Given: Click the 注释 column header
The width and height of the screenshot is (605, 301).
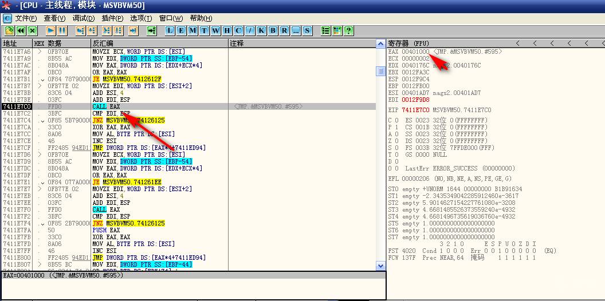Looking at the screenshot, I should 302,43.
